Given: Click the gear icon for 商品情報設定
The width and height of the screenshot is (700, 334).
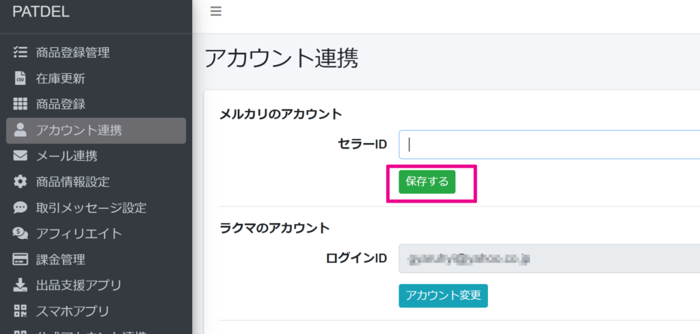Looking at the screenshot, I should click(21, 182).
